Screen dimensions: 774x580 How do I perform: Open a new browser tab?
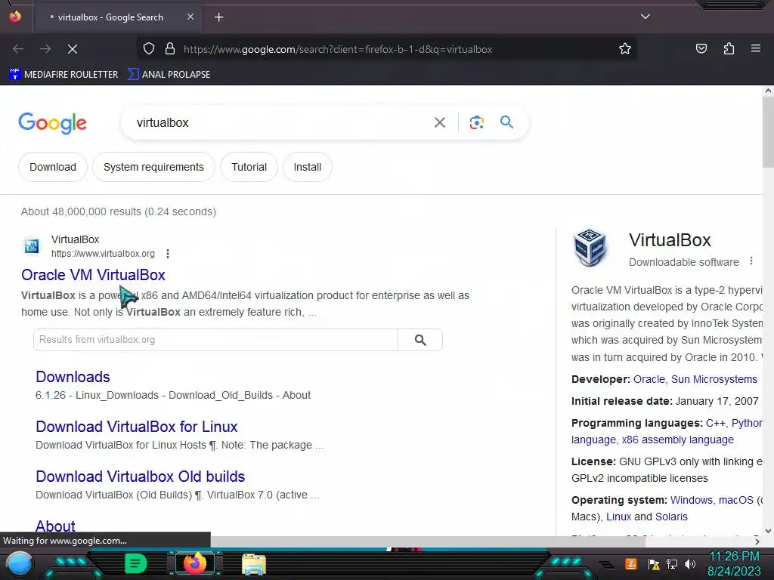[x=218, y=17]
